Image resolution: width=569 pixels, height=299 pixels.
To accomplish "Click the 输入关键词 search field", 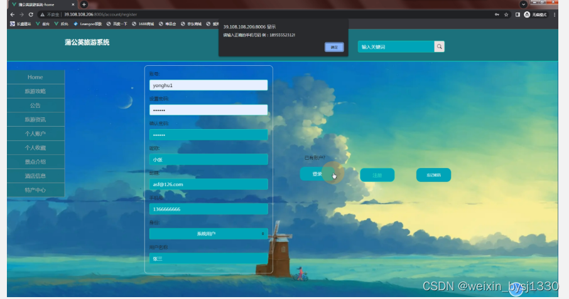I will click(x=396, y=46).
